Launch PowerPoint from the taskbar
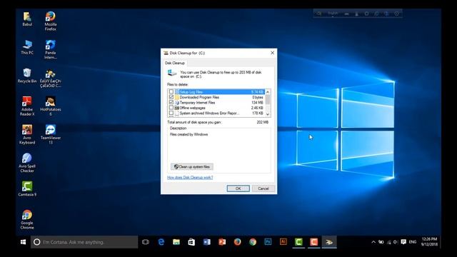Viewport: 457px width, 257px height. (222, 242)
